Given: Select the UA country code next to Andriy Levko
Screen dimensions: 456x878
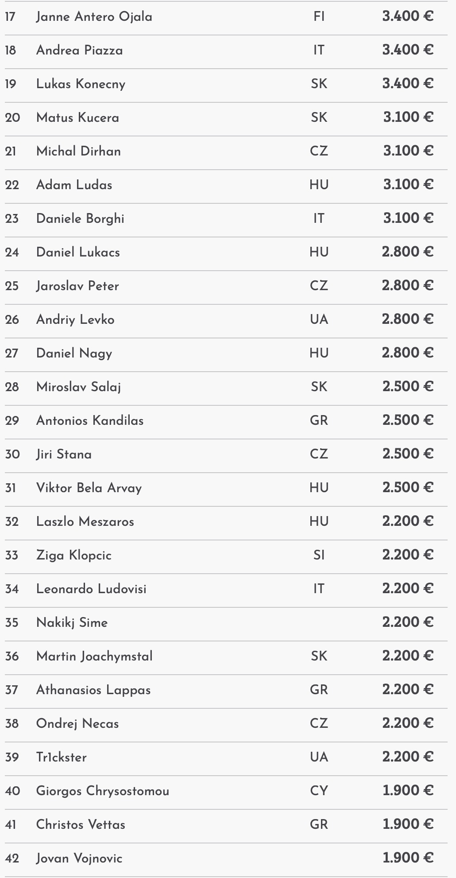Looking at the screenshot, I should click(319, 319).
